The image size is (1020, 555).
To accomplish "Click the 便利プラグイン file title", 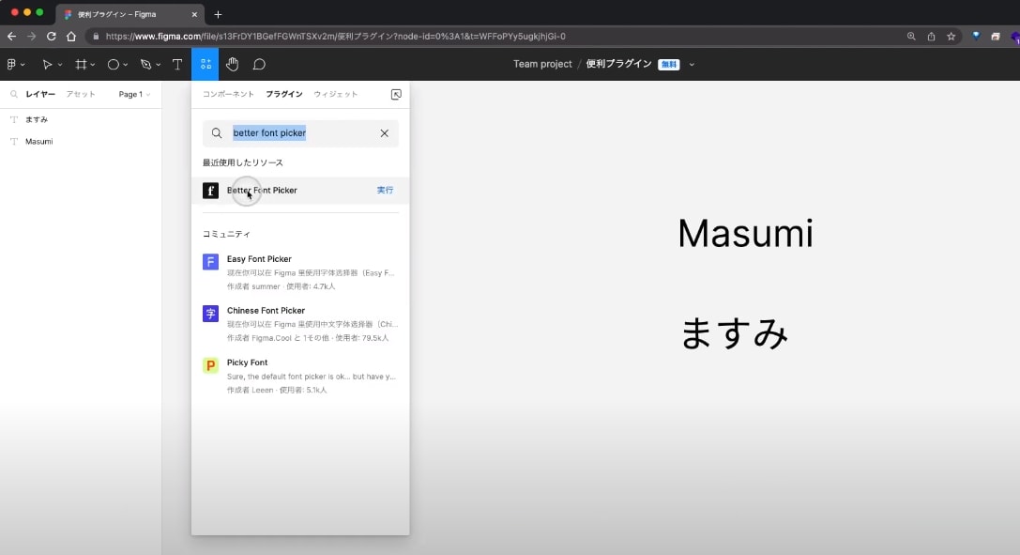I will pyautogui.click(x=618, y=64).
